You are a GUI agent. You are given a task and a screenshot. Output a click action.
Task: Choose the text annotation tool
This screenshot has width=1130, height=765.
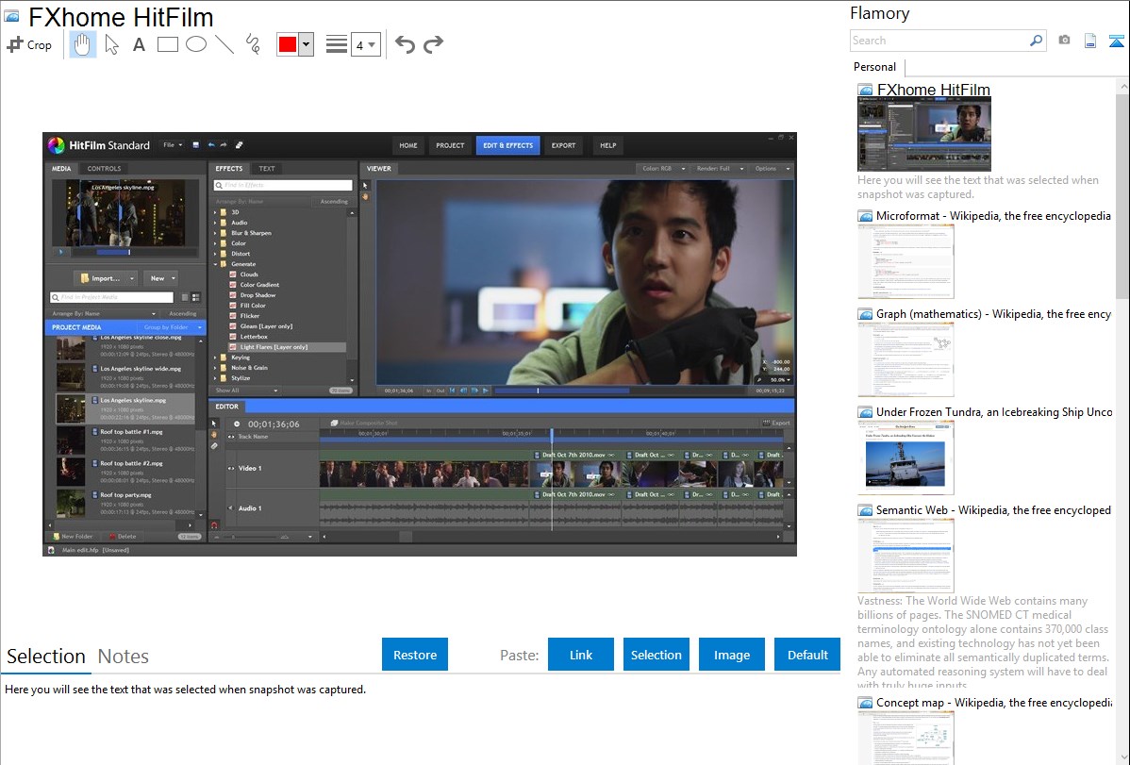(x=139, y=44)
